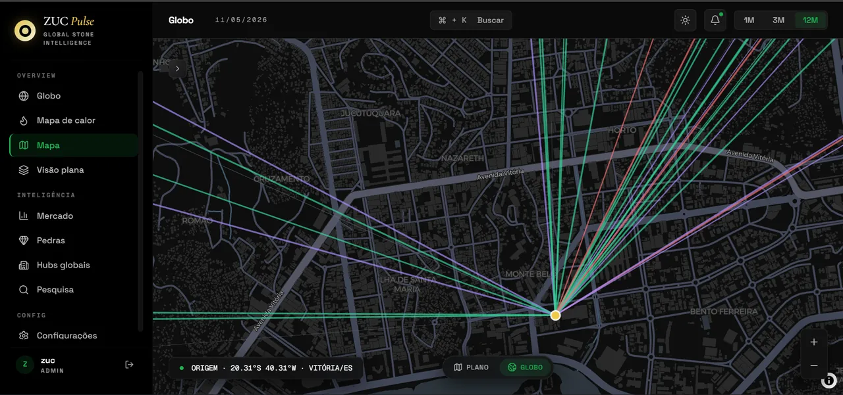Select the Mapa sidebar item
Image resolution: width=843 pixels, height=395 pixels.
click(74, 145)
